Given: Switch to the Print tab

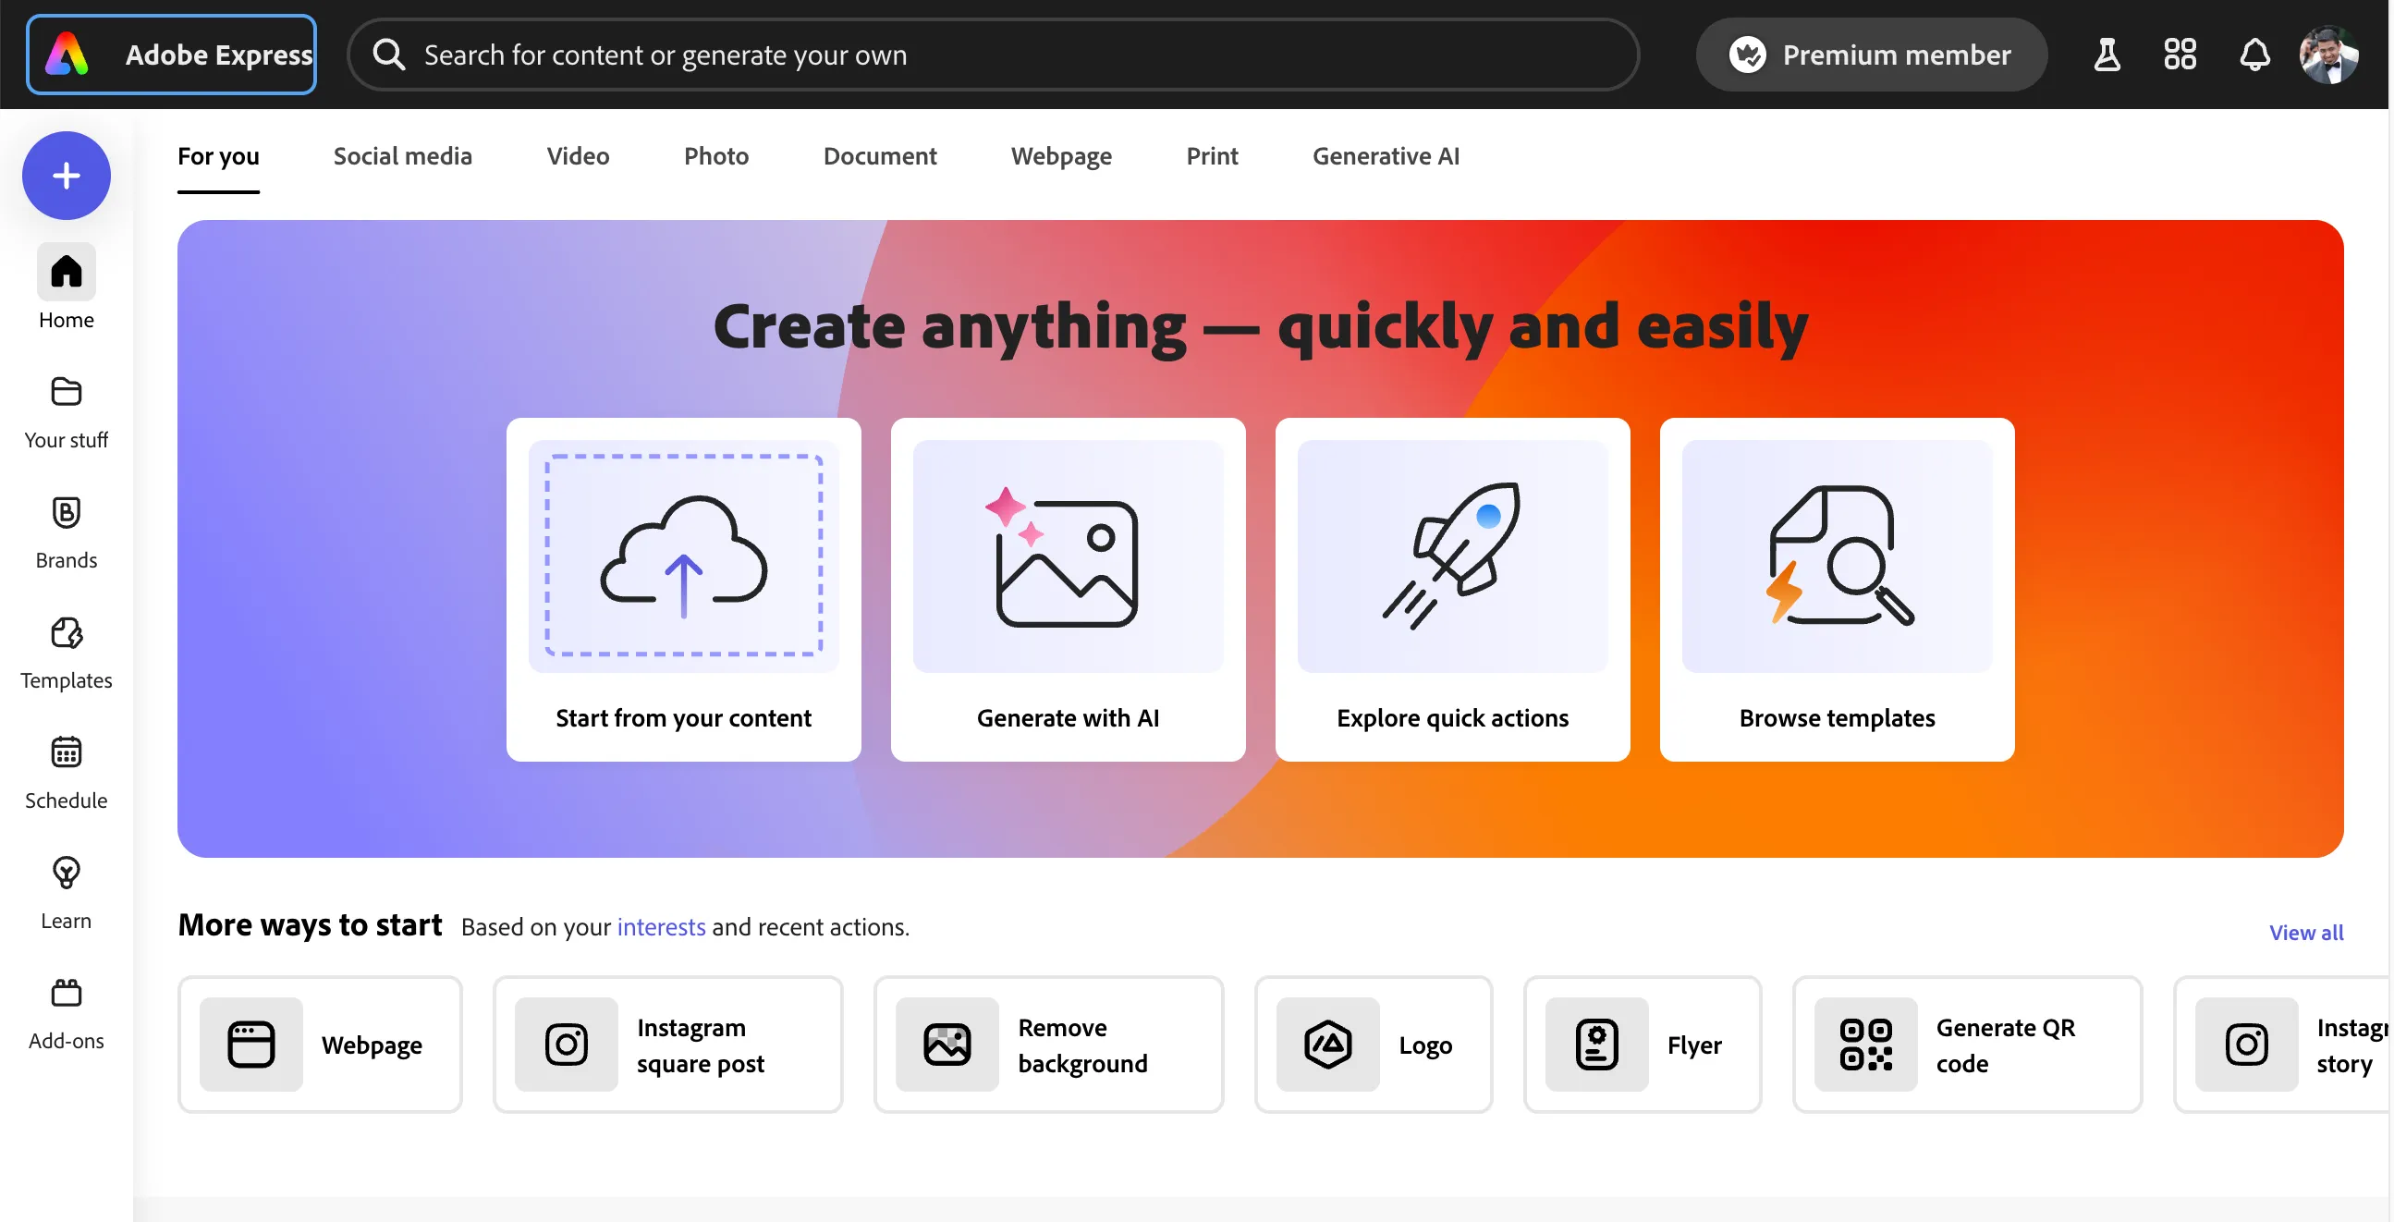Looking at the screenshot, I should pyautogui.click(x=1212, y=156).
